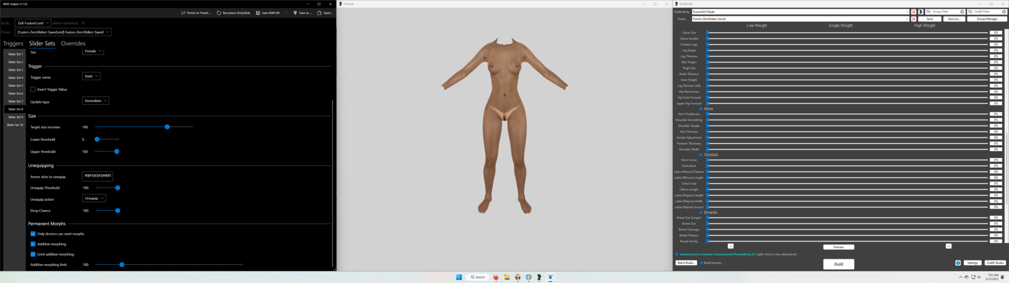Uncheck the Additive morphing checkbox
Viewport: 1009px width, 283px height.
pyautogui.click(x=33, y=244)
